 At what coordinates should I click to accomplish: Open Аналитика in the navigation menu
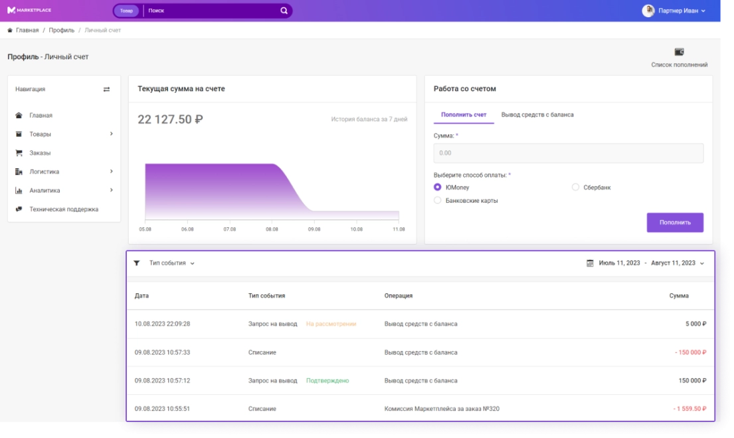click(45, 191)
